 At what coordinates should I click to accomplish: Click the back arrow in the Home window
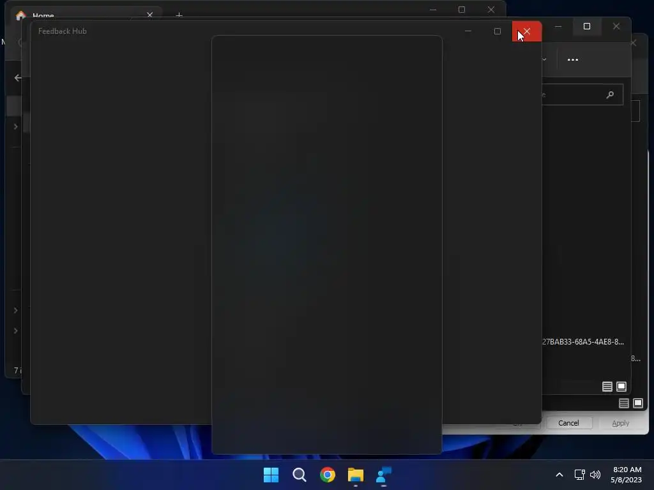(17, 77)
